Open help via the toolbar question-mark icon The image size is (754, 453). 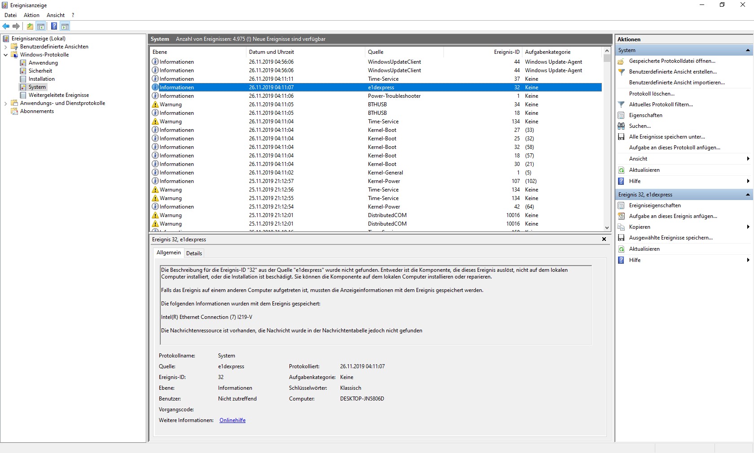coord(54,26)
